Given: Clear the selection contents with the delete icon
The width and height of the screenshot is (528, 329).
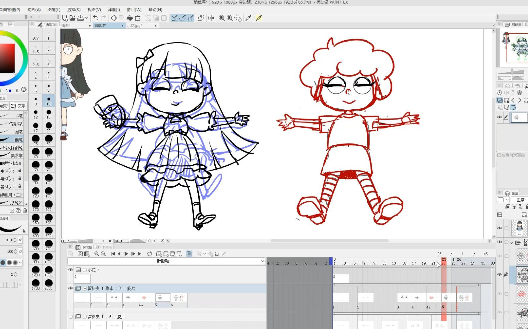Looking at the screenshot, I should click(x=114, y=18).
